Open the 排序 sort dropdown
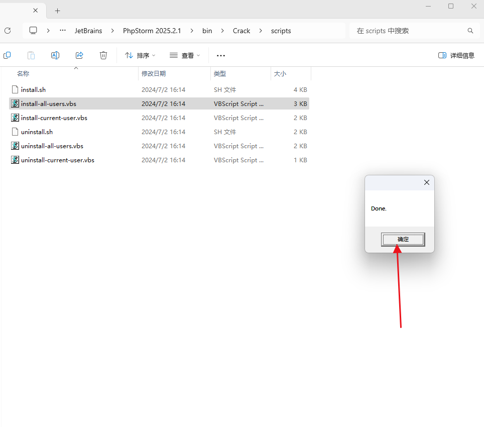Screen dimensions: 484x427 [140, 56]
